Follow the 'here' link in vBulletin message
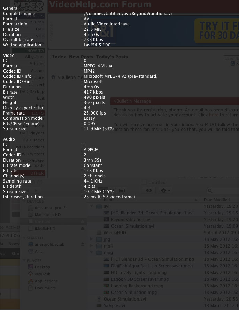The width and height of the screenshot is (239, 310). click(x=214, y=115)
